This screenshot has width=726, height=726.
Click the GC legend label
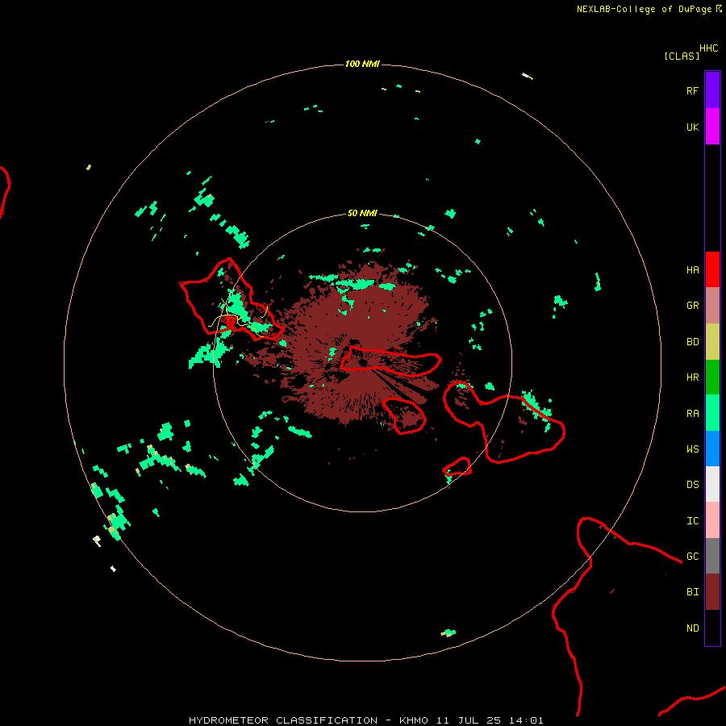pos(692,557)
